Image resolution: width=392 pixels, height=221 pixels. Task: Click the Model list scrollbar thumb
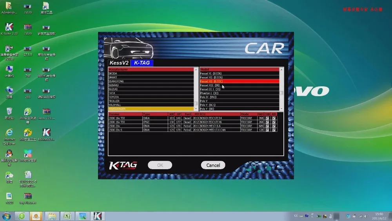pos(281,93)
